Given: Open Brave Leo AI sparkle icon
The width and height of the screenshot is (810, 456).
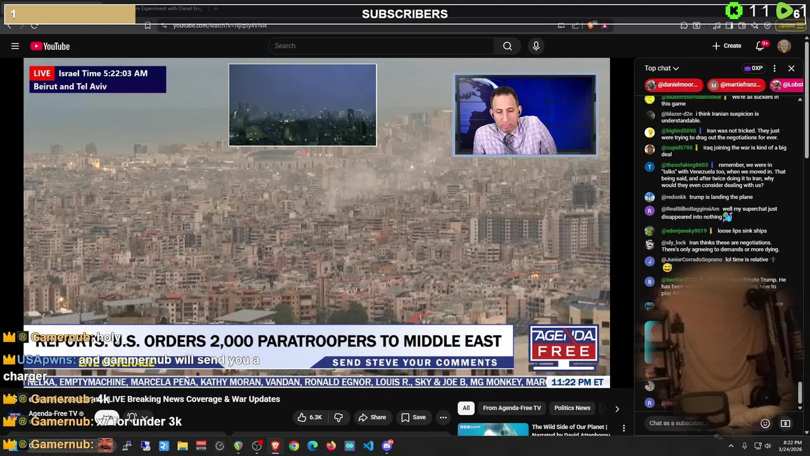Looking at the screenshot, I should pyautogui.click(x=754, y=25).
